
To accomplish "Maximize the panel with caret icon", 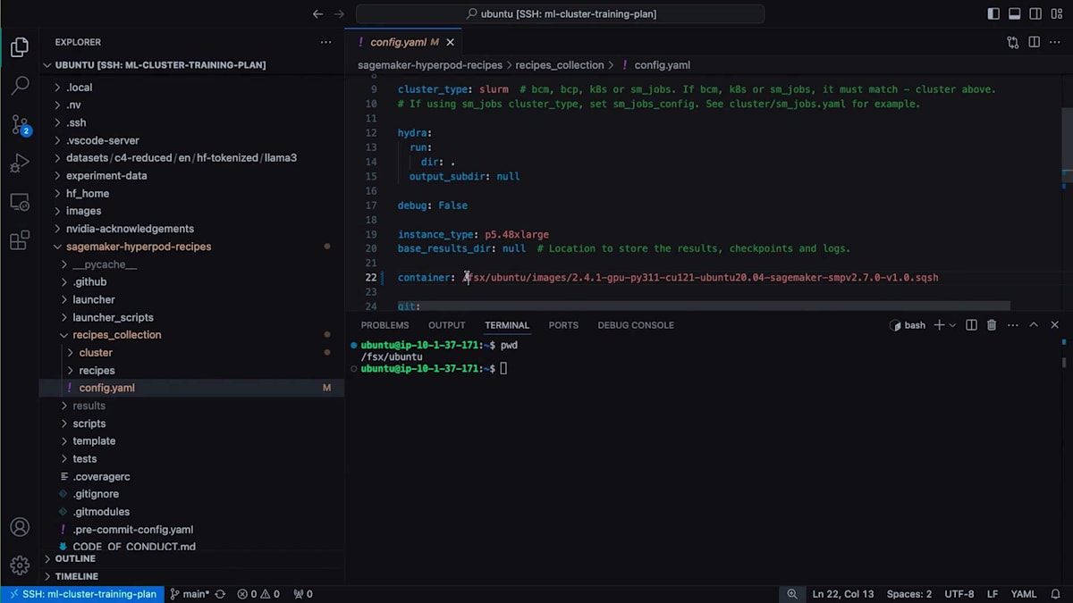I will tap(1034, 325).
